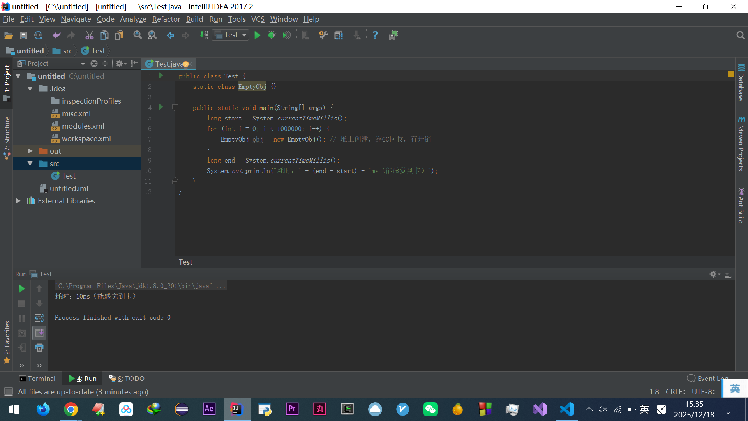Click Rerun Test in Run panel
748x421 pixels.
[22, 288]
